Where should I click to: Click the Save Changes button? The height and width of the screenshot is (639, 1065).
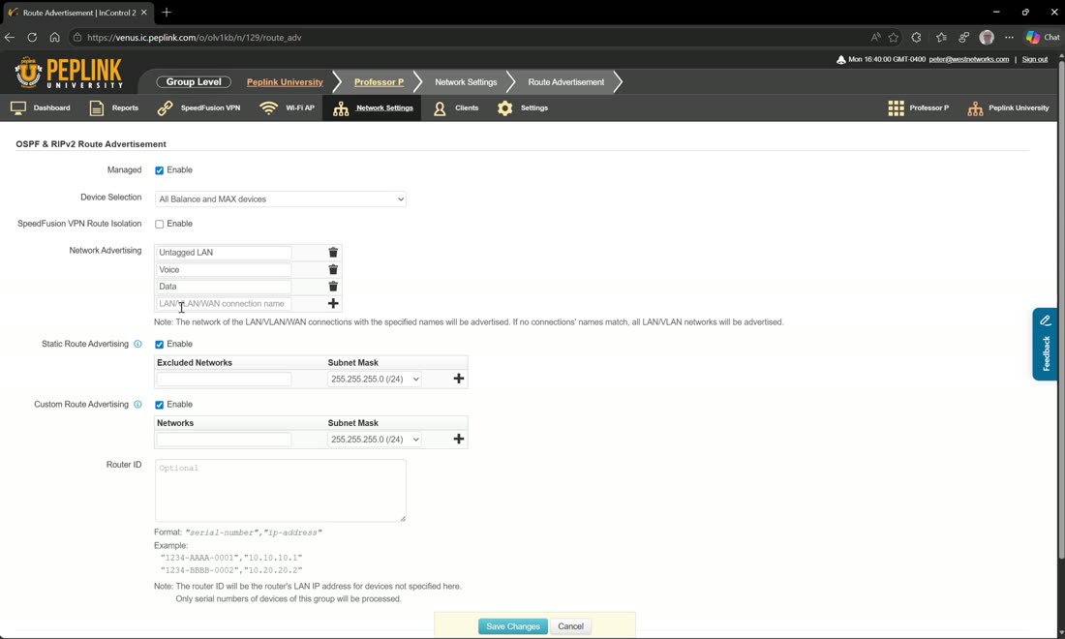click(x=513, y=626)
